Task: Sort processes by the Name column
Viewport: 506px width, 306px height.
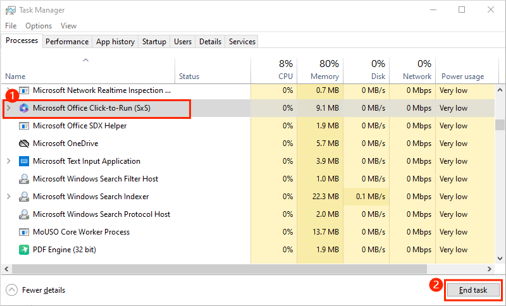Action: tap(88, 70)
